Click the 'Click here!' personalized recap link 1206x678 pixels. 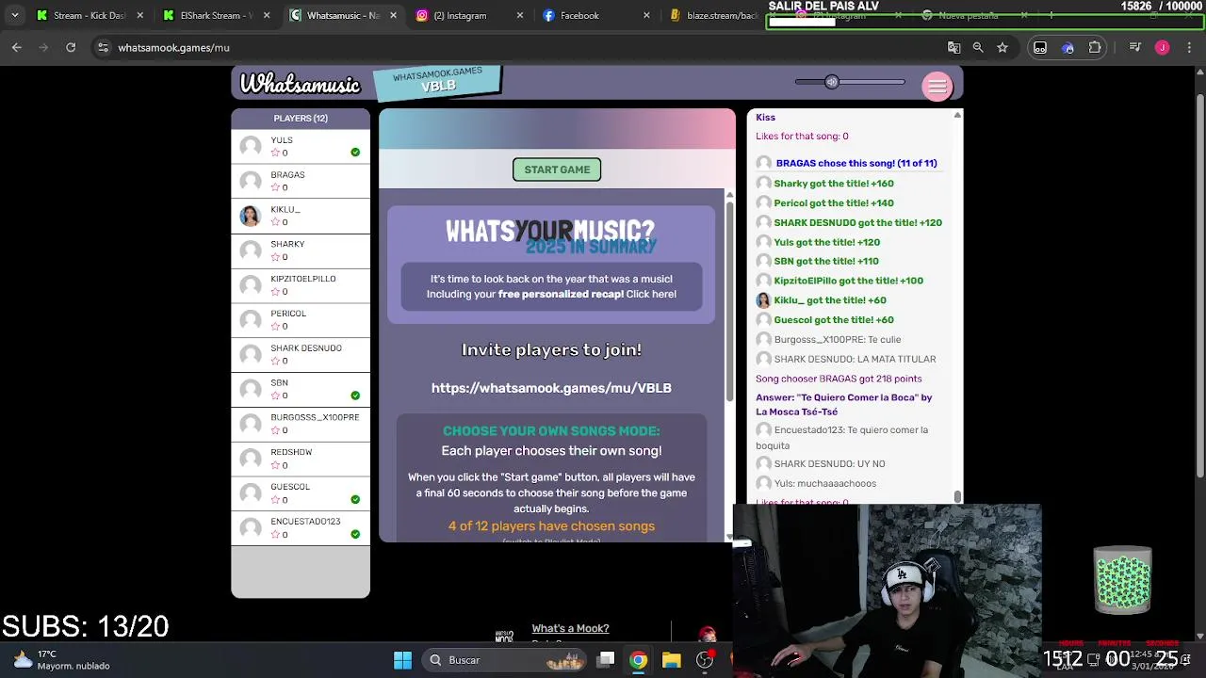coord(651,294)
